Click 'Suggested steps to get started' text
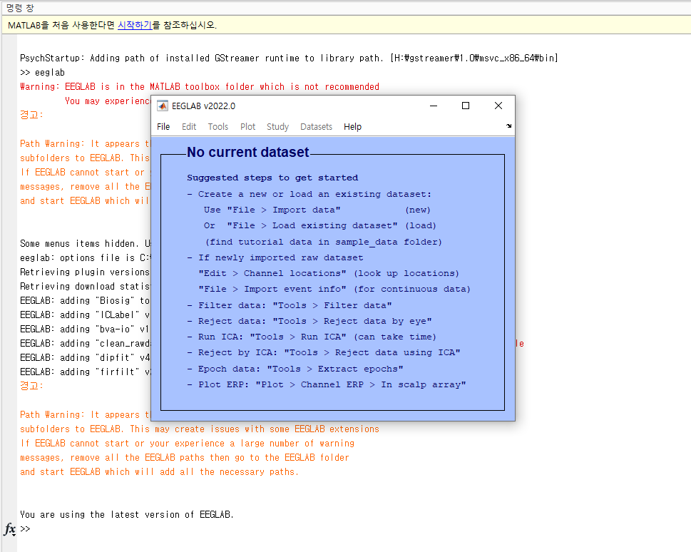 click(272, 178)
